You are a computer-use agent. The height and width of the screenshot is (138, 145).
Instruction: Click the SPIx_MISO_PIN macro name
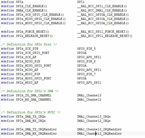click(x=28, y=62)
